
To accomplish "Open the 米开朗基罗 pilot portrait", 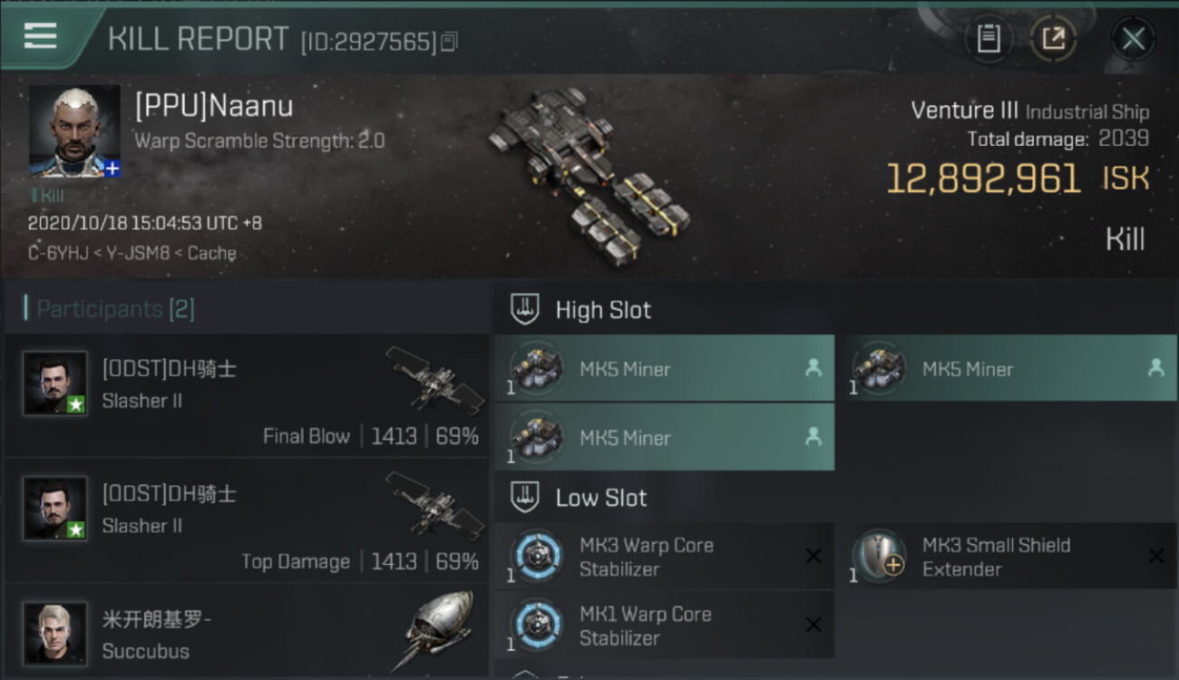I will click(55, 633).
